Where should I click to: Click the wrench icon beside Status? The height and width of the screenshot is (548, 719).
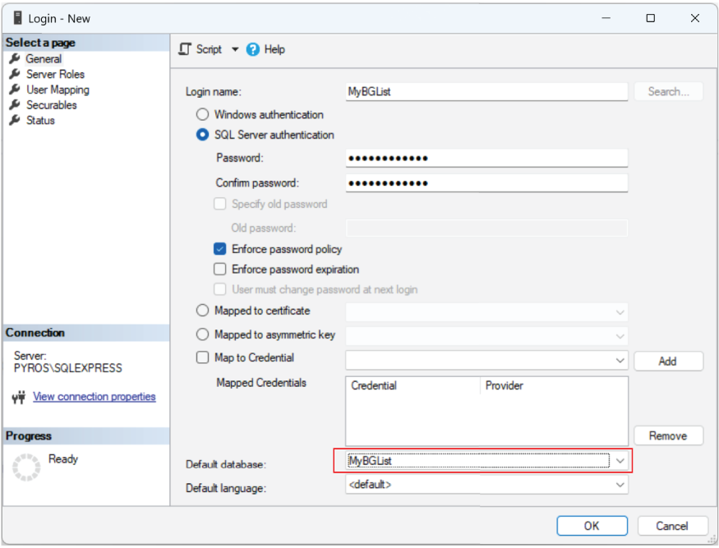coord(15,120)
